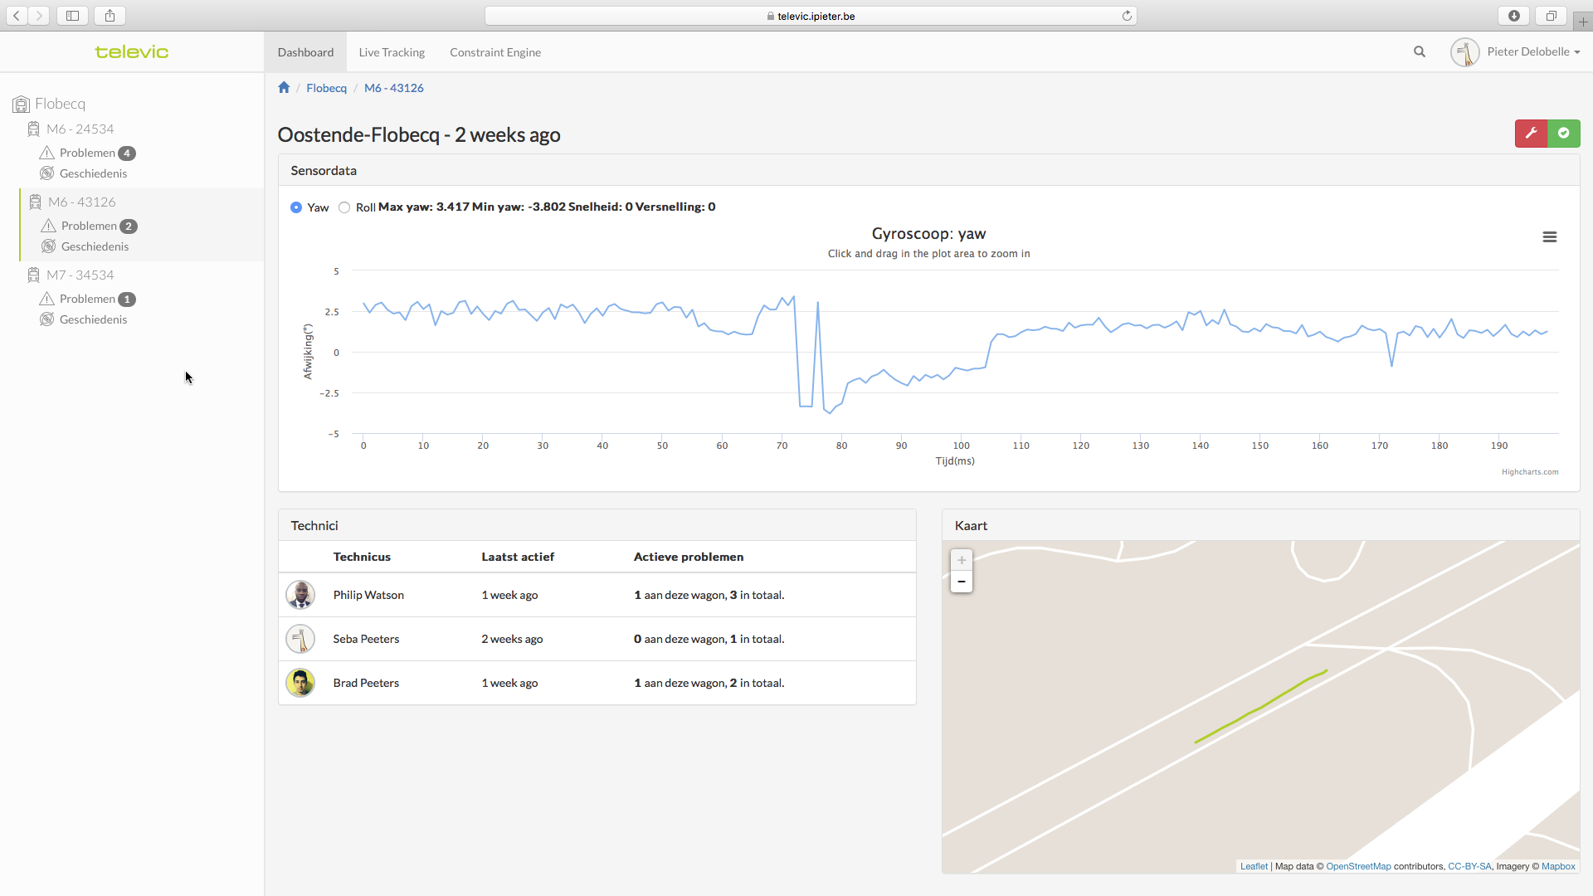This screenshot has width=1593, height=896.
Task: Click Philip Watson's avatar thumbnail
Action: (x=300, y=595)
